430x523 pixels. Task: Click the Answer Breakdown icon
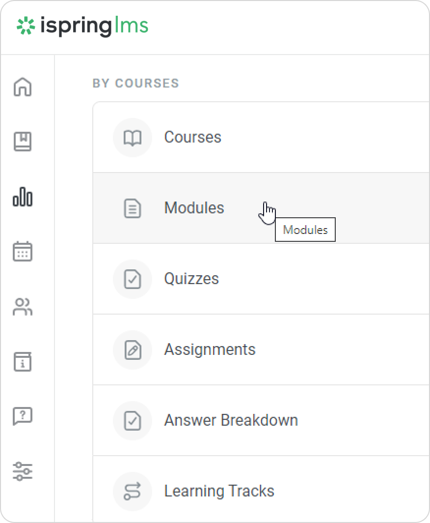click(x=133, y=421)
